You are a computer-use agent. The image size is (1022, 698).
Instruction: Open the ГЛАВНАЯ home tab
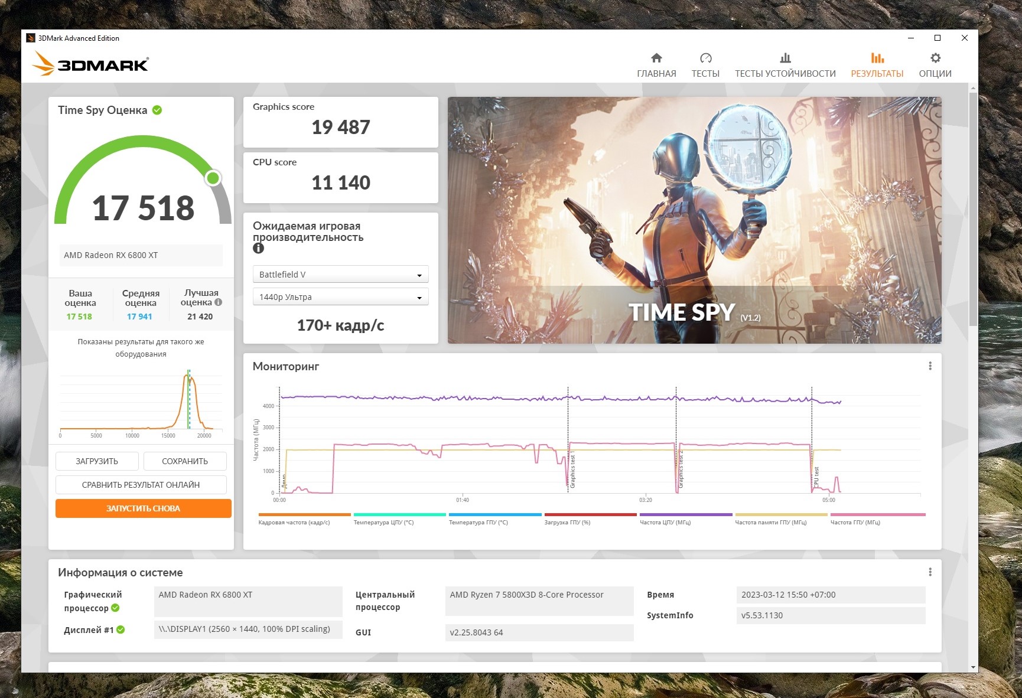(656, 66)
